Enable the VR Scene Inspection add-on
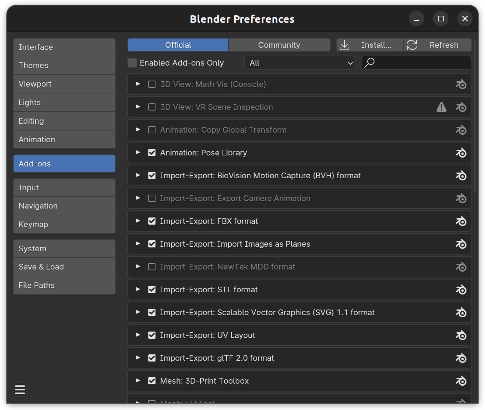The height and width of the screenshot is (410, 485). pos(152,107)
